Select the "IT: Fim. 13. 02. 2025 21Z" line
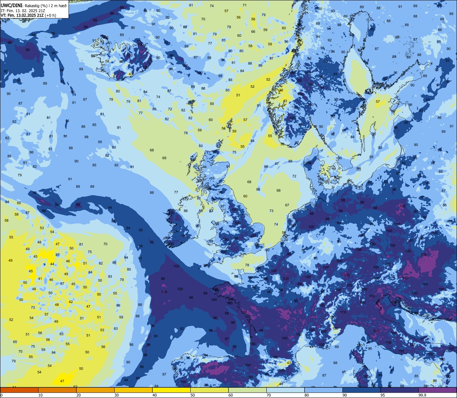 click(23, 10)
